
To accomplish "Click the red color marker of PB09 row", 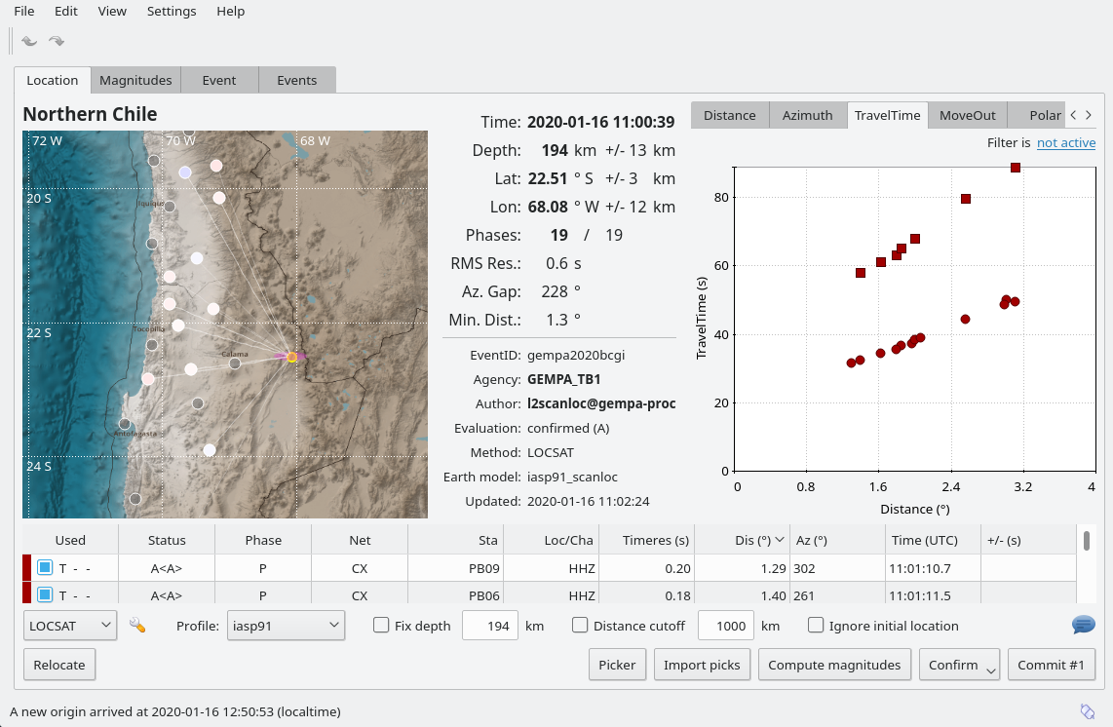I will pos(26,568).
